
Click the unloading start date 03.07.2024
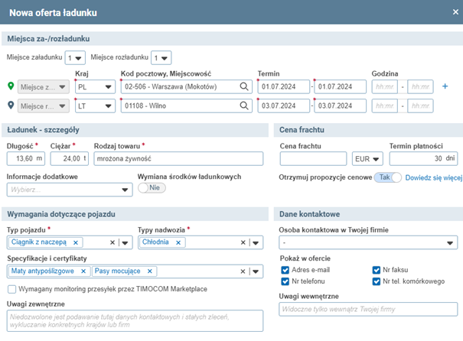click(x=284, y=106)
